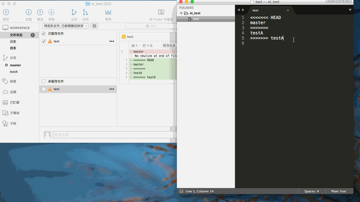The width and height of the screenshot is (360, 202).
Task: Click the Commit (提交) plus icon
Action: [6, 12]
